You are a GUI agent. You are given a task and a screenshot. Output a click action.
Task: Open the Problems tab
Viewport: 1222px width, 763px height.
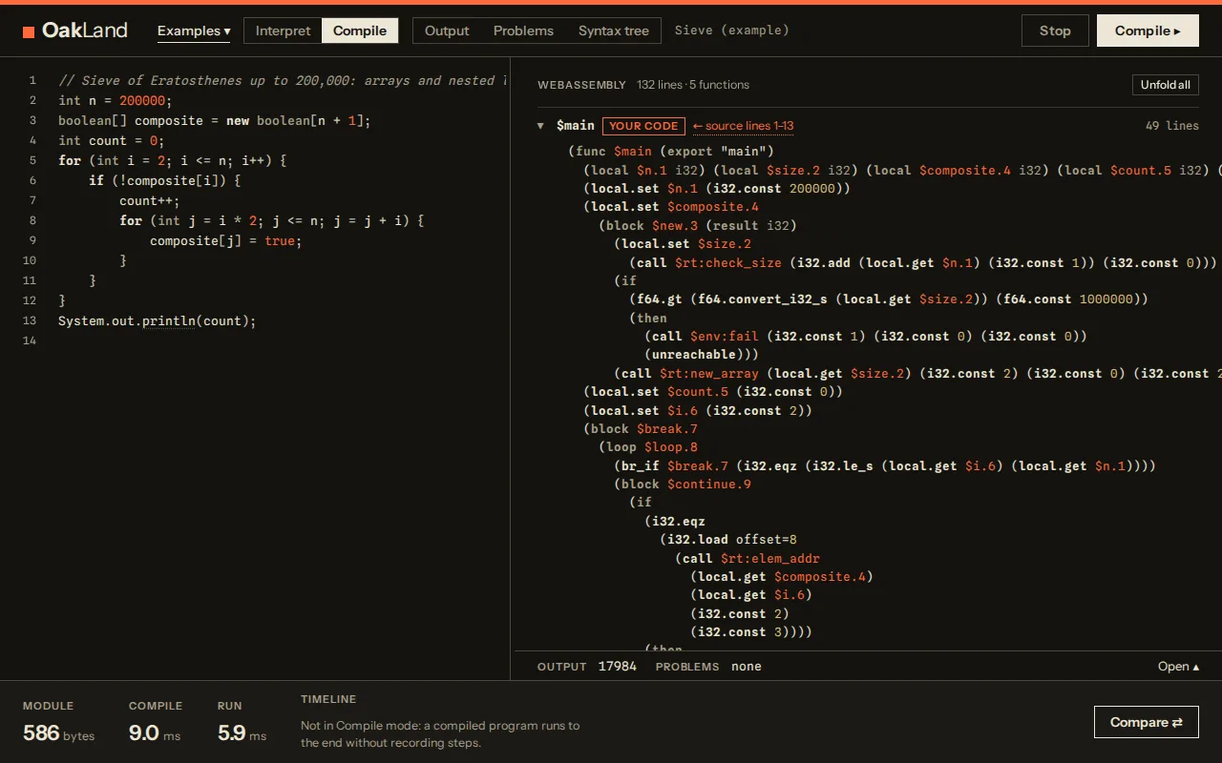[523, 31]
